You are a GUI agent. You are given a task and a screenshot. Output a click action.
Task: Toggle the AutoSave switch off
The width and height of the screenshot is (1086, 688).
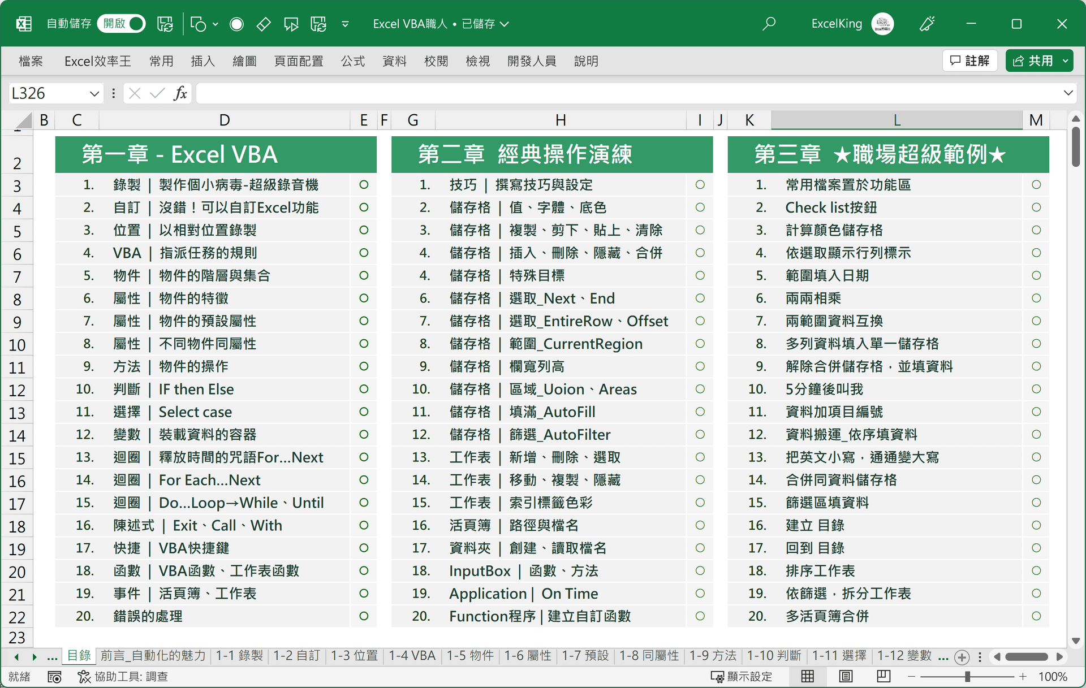(x=122, y=24)
